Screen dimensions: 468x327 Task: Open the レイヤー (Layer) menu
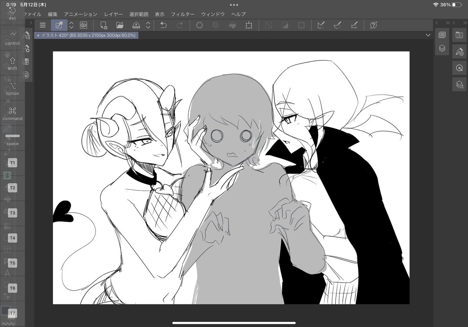(113, 14)
